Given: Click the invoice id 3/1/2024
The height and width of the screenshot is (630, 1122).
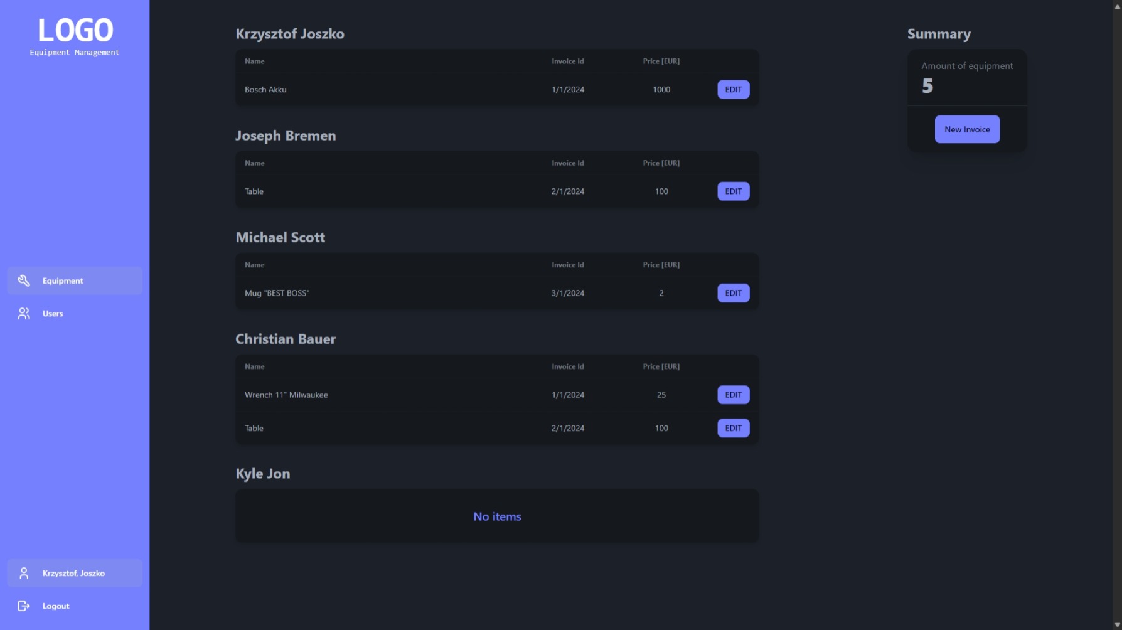Looking at the screenshot, I should point(568,293).
